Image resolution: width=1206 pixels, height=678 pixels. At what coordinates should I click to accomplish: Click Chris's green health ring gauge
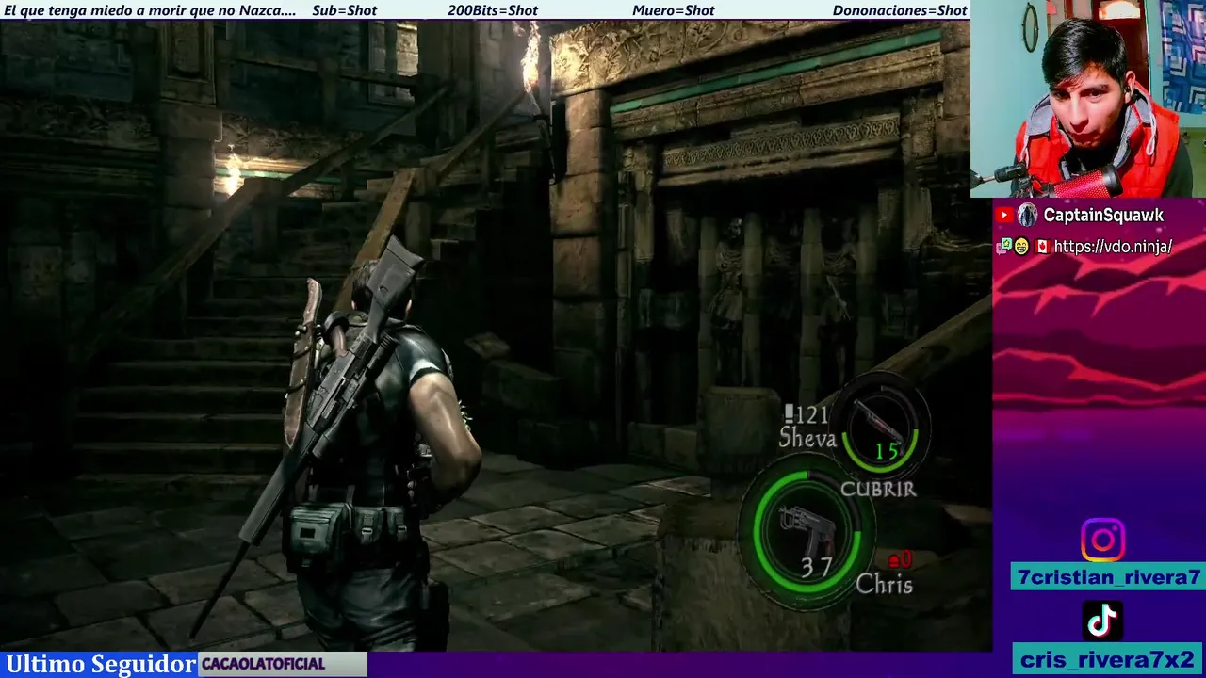pyautogui.click(x=807, y=532)
